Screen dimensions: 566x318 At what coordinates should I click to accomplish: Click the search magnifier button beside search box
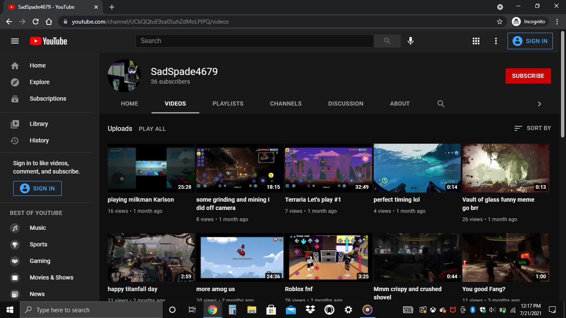(387, 41)
